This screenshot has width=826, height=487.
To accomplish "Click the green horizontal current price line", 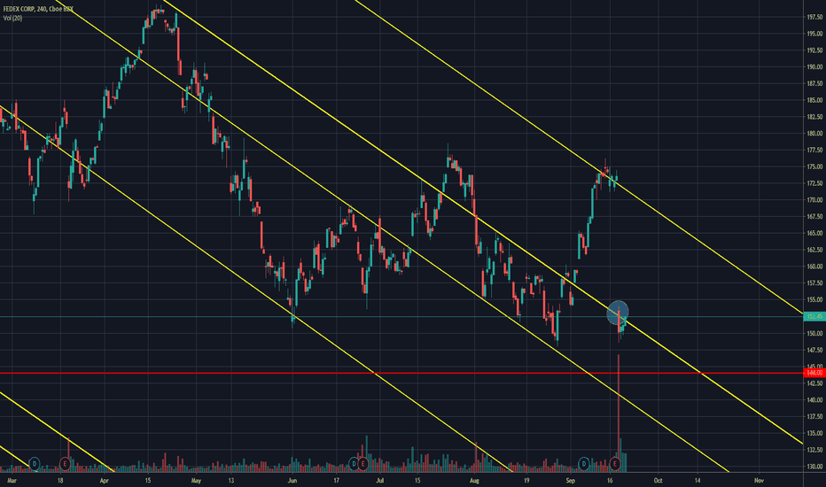I will (x=401, y=316).
